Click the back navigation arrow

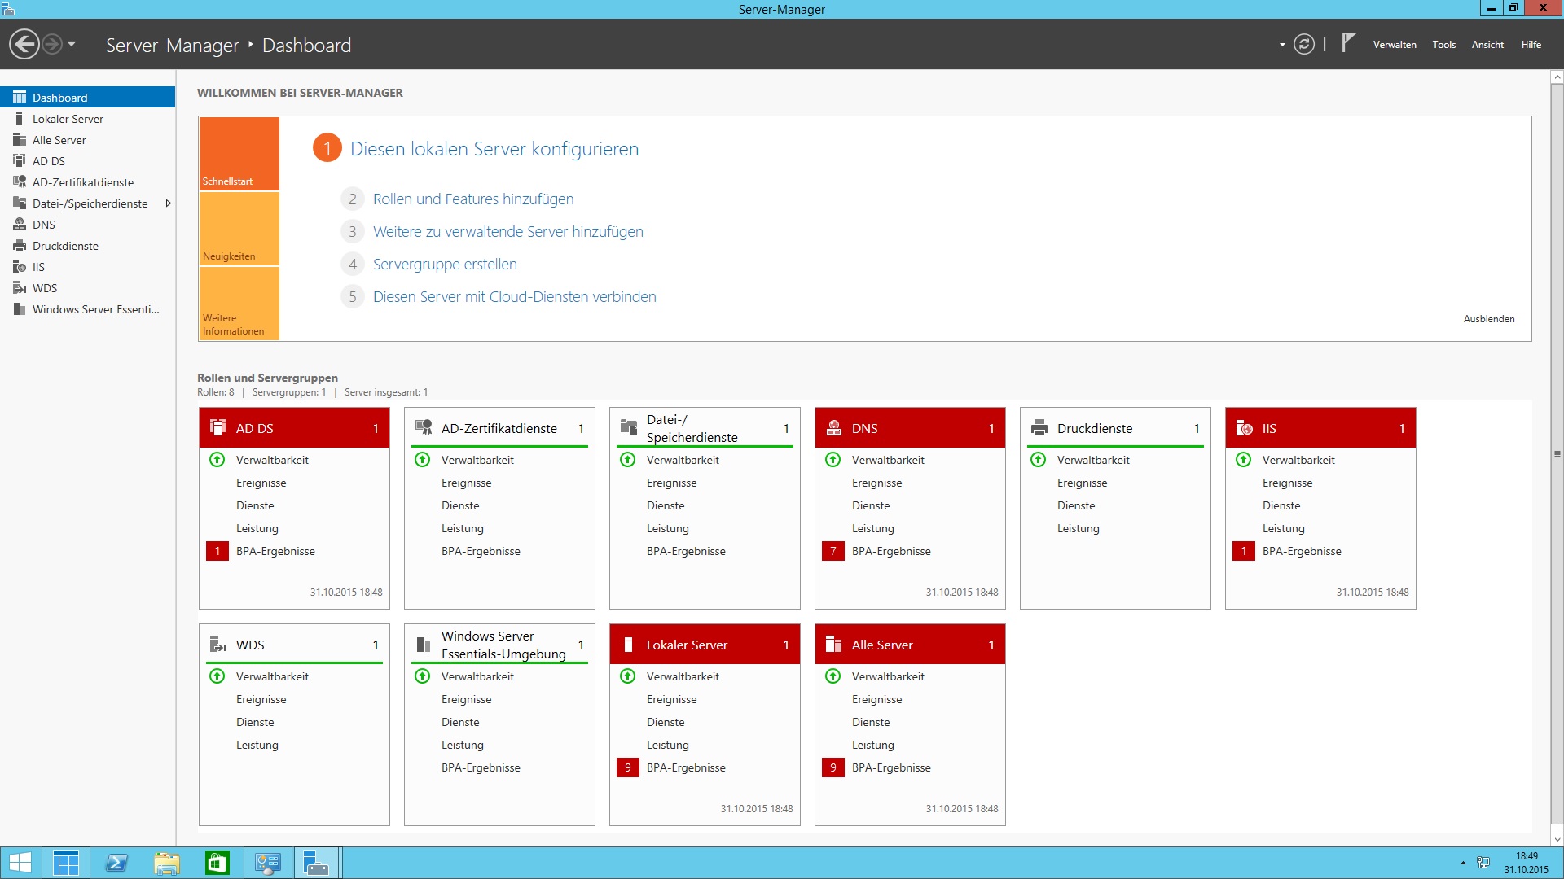click(24, 44)
